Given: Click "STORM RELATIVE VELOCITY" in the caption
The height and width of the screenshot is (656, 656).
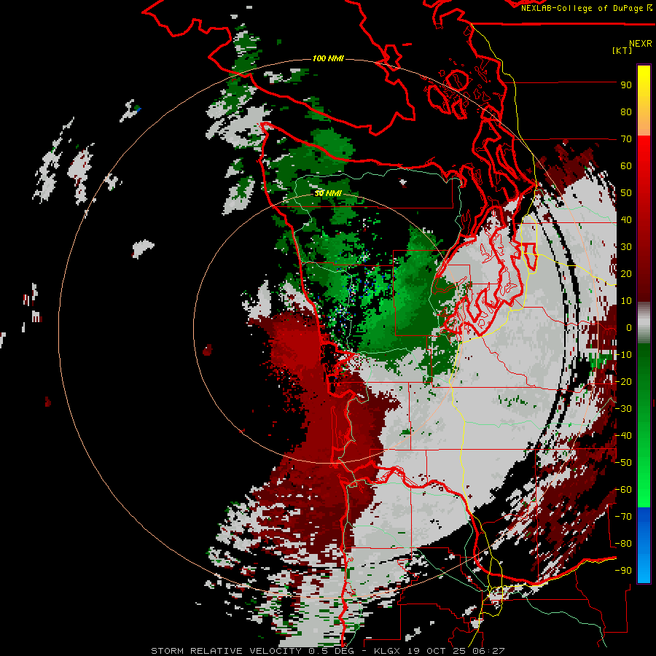Looking at the screenshot, I should pyautogui.click(x=226, y=651).
